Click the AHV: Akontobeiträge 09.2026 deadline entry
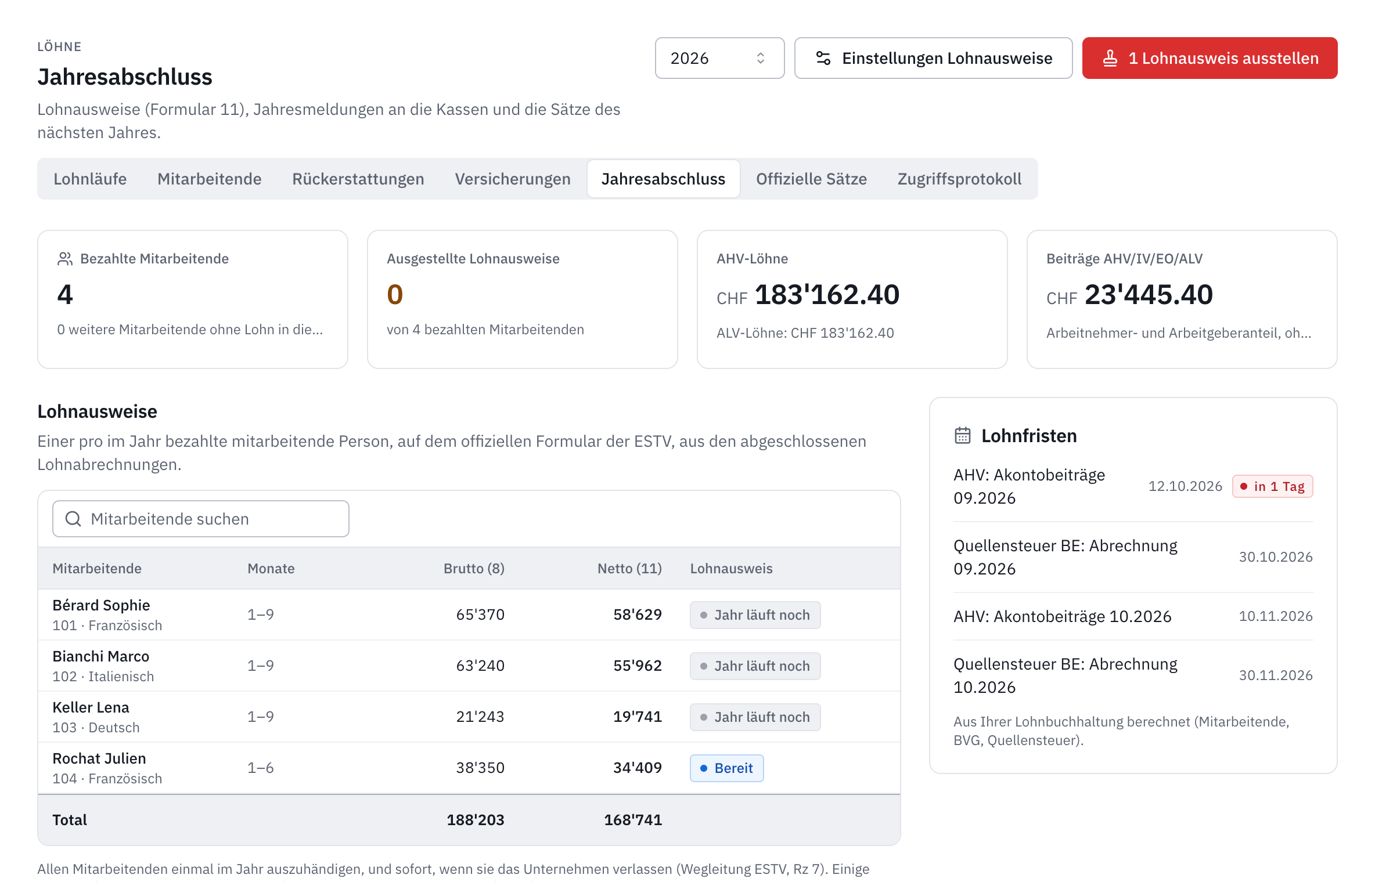This screenshot has height=882, width=1375. [1133, 486]
